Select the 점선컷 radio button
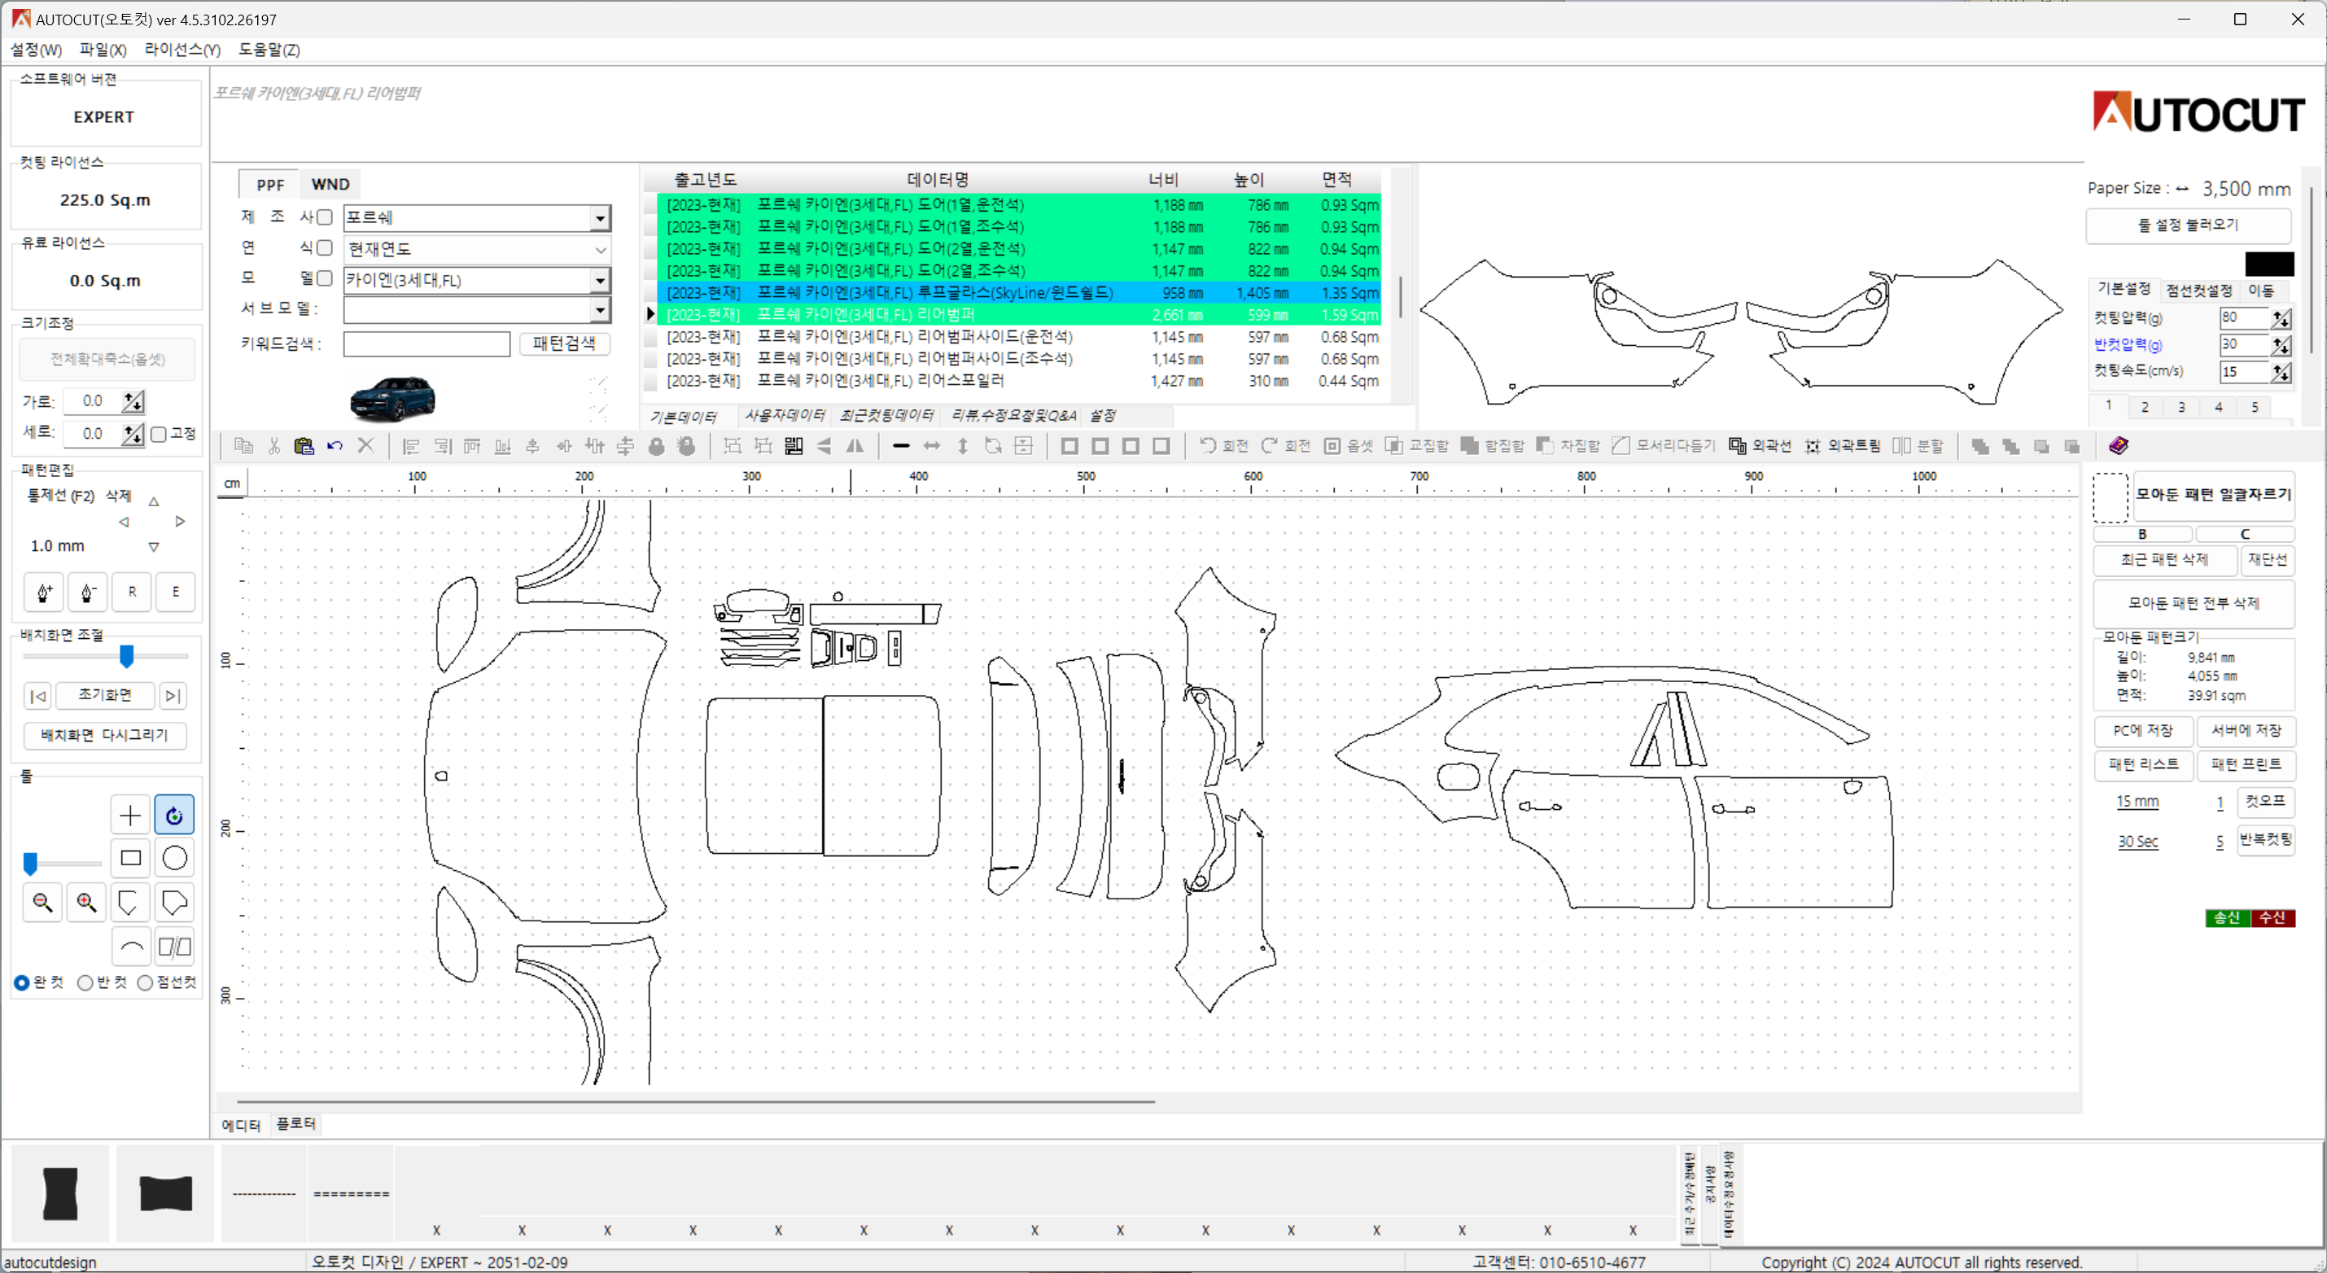 145,983
